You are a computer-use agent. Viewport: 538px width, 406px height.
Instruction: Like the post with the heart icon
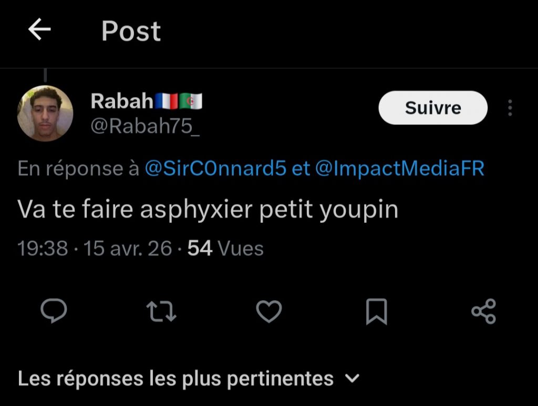point(269,312)
